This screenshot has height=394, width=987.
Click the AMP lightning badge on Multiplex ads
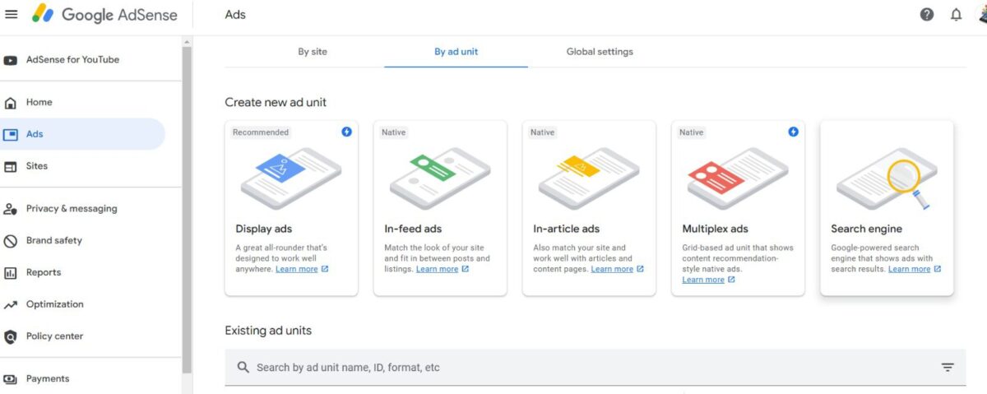793,132
